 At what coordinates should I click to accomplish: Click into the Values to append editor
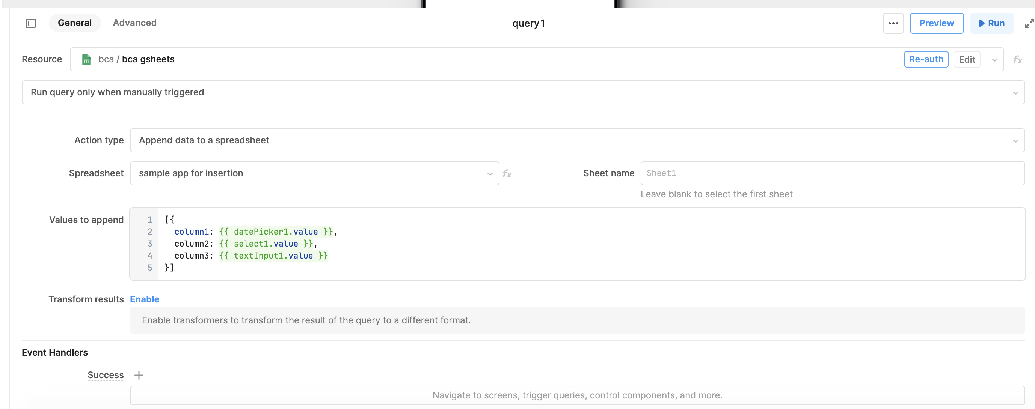[577, 244]
